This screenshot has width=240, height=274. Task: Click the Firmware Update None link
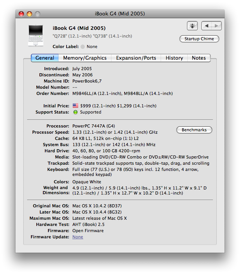pos(78,237)
